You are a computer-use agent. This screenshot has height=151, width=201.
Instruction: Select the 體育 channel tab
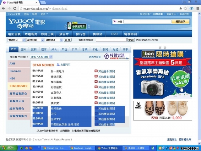click(x=44, y=49)
